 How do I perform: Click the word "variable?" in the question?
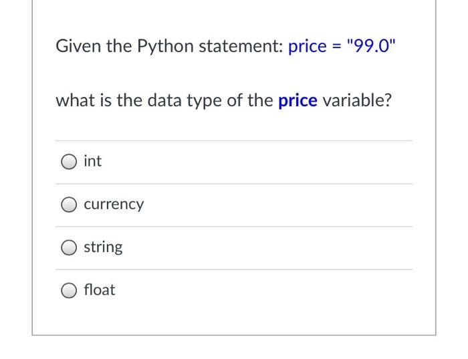tap(357, 101)
